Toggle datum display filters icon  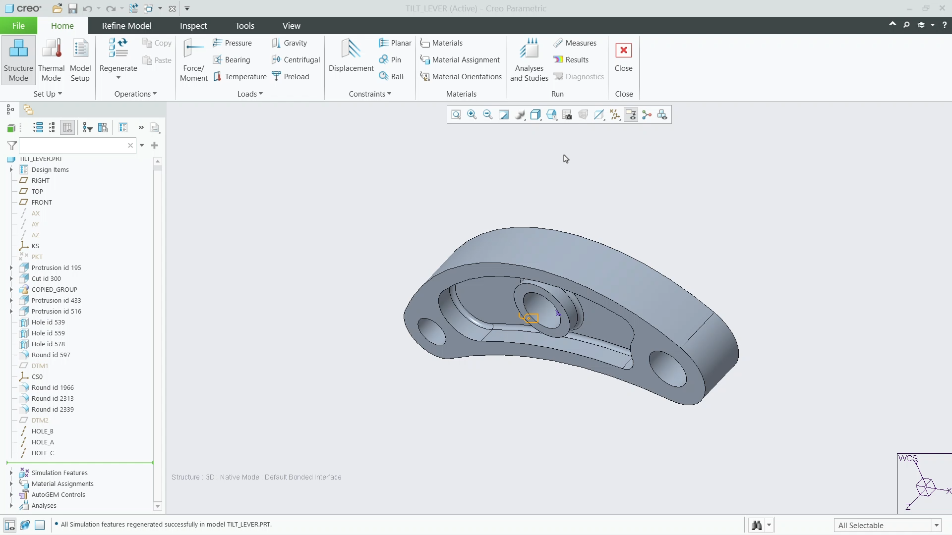click(x=615, y=115)
